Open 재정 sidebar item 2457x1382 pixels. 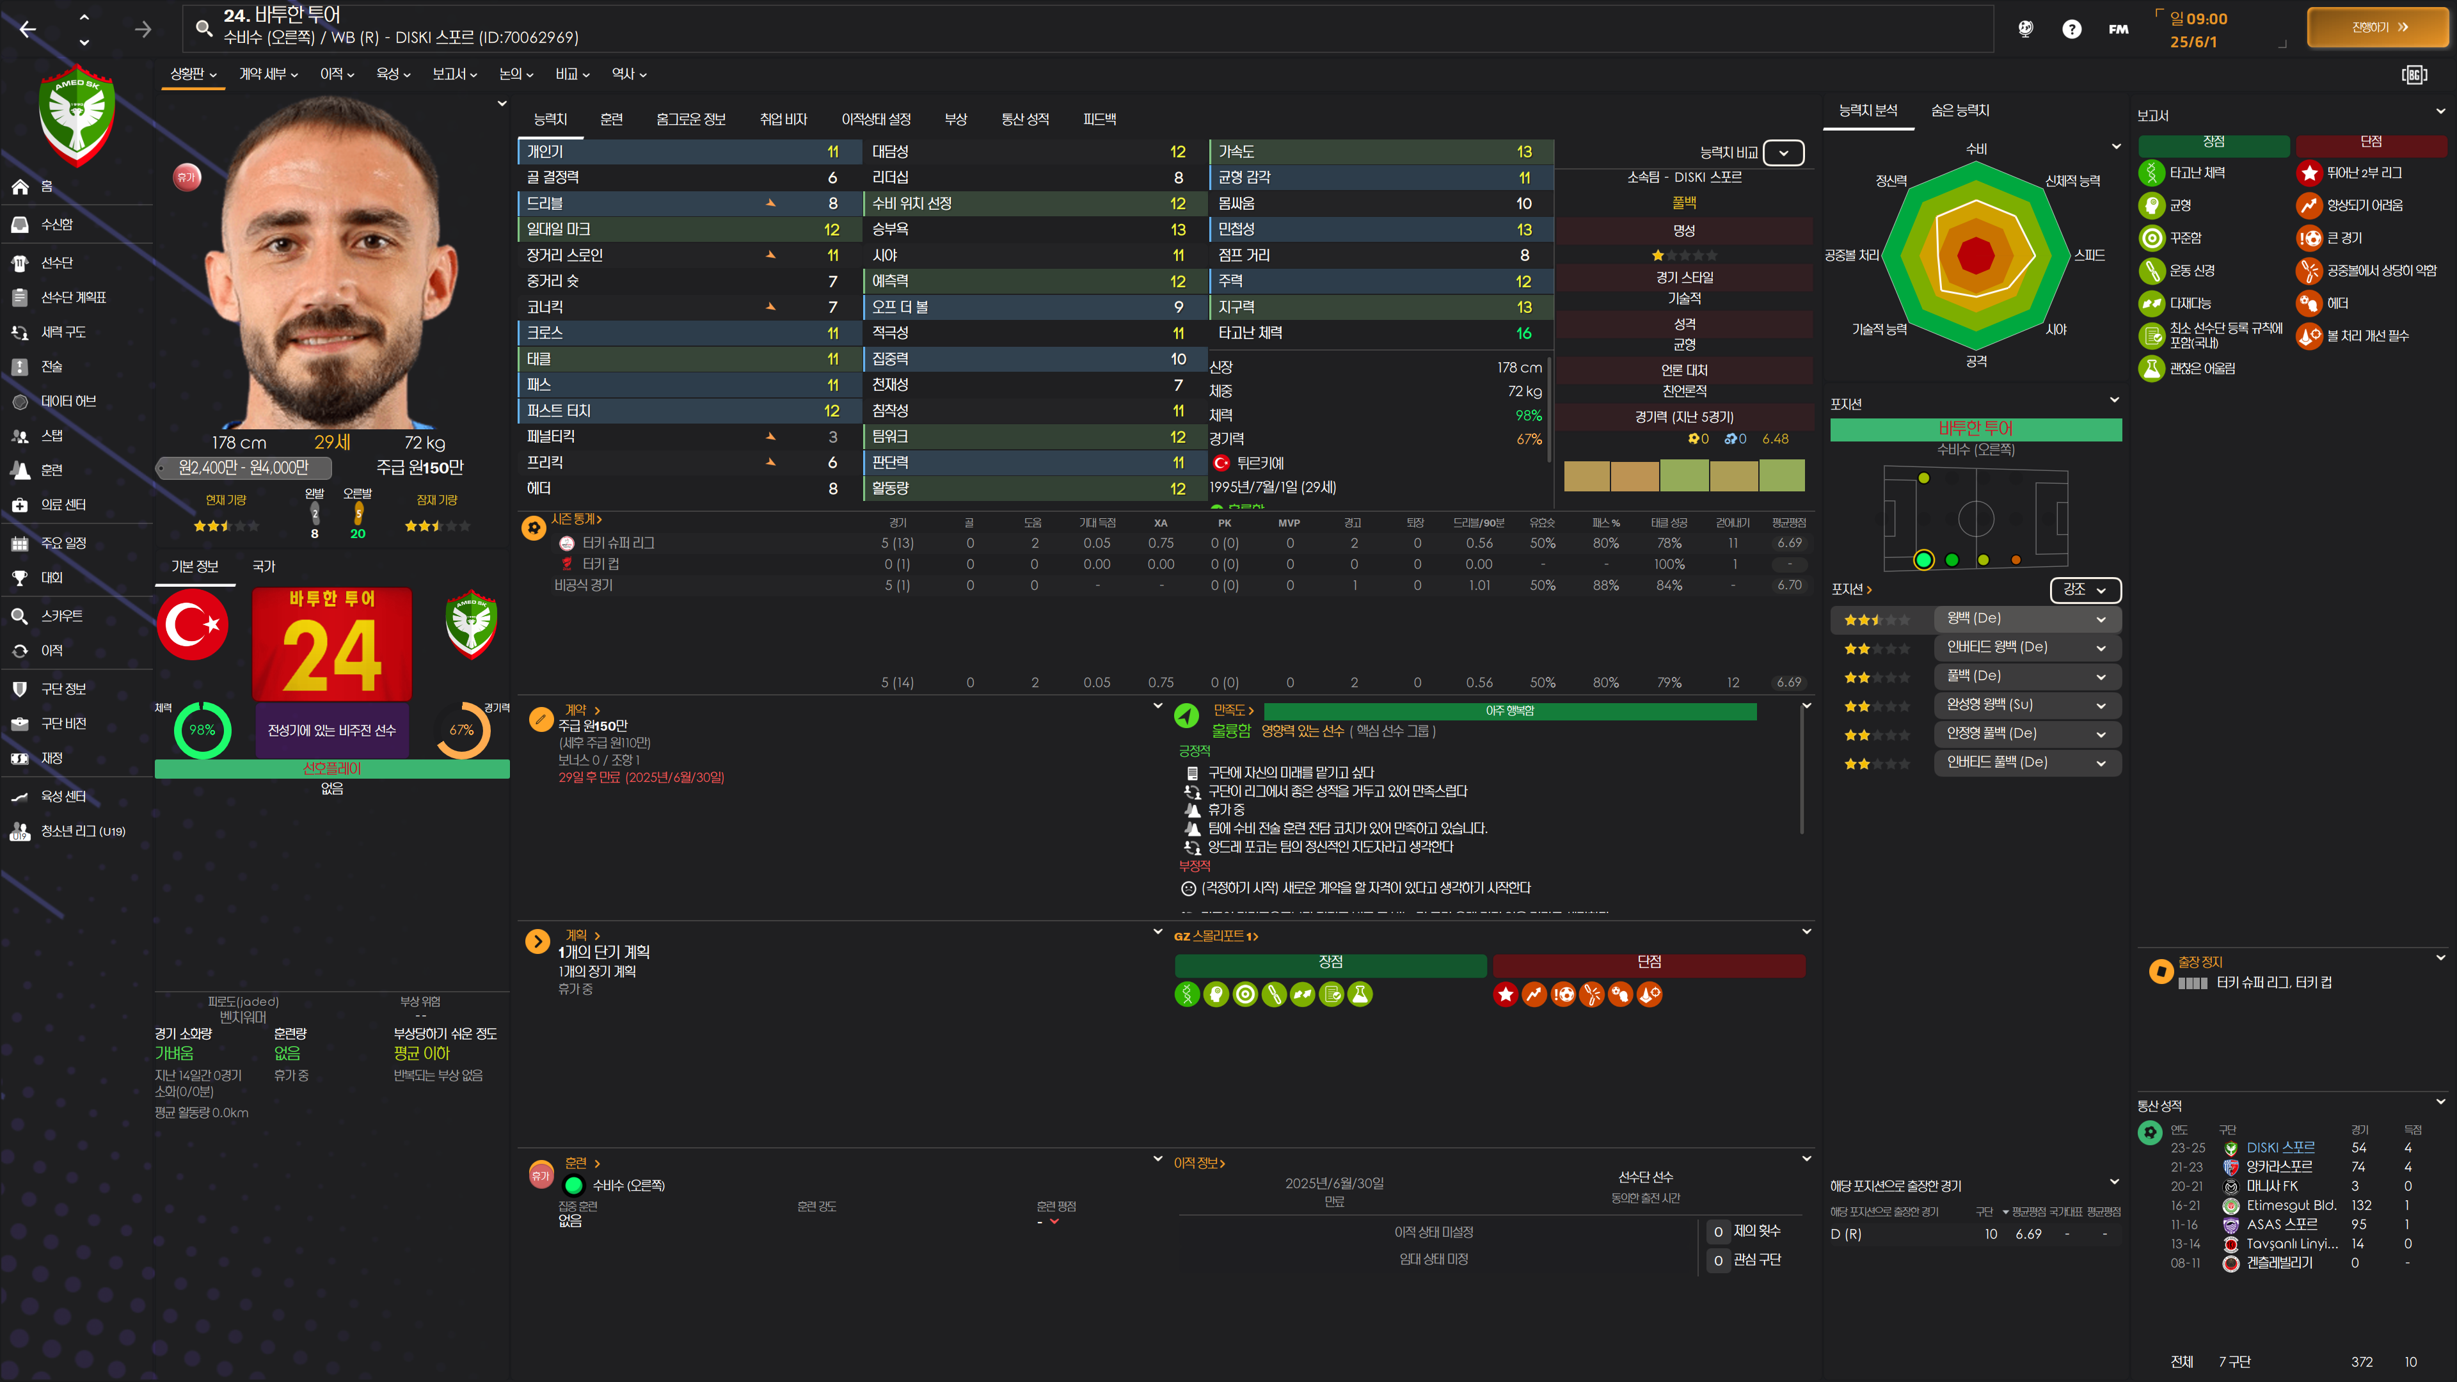pyautogui.click(x=51, y=758)
